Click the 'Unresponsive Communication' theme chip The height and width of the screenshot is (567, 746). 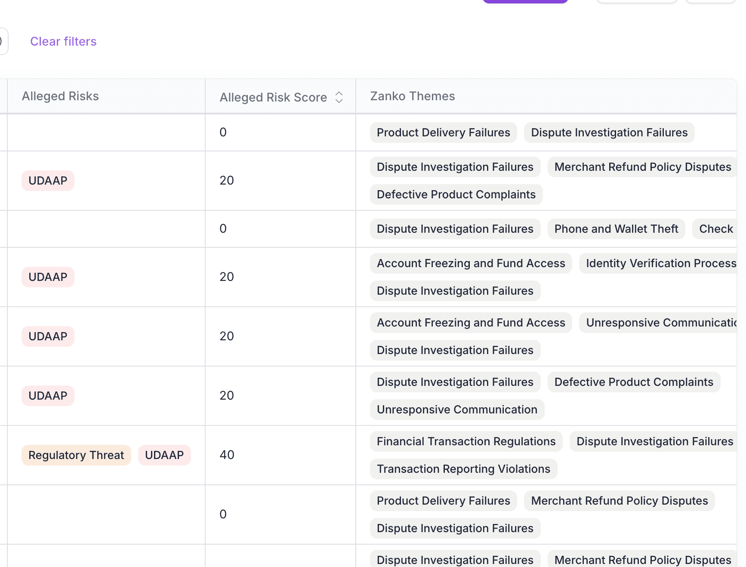tap(456, 409)
